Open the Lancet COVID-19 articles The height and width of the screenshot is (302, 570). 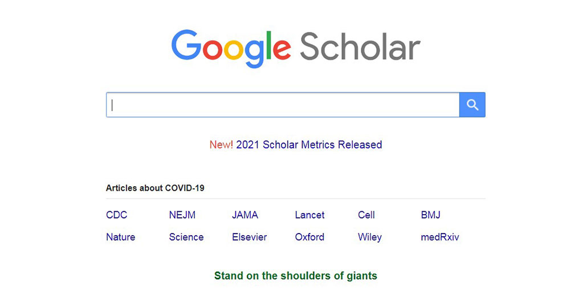pyautogui.click(x=310, y=215)
